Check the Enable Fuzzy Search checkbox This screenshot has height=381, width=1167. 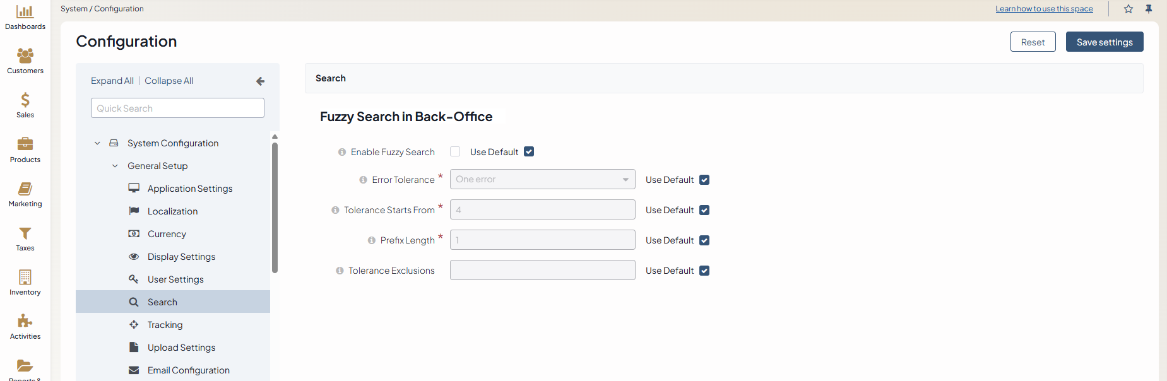click(455, 151)
